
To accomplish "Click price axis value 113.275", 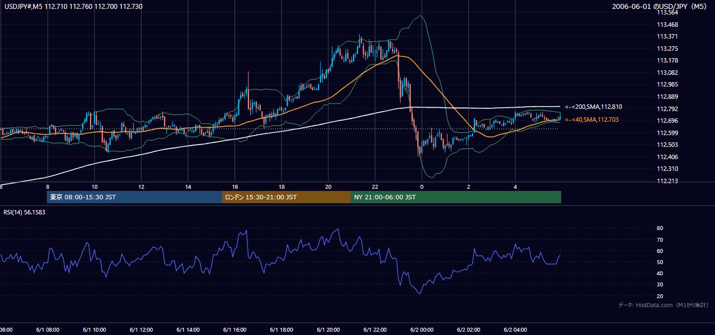I will (x=667, y=49).
